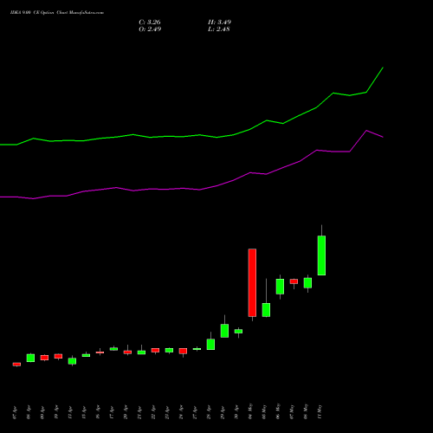The width and height of the screenshot is (433, 433).
Task: Click the tall green candlestick on 11 May
Action: pyautogui.click(x=321, y=255)
